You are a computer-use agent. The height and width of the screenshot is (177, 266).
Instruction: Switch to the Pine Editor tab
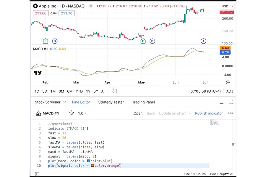point(81,102)
